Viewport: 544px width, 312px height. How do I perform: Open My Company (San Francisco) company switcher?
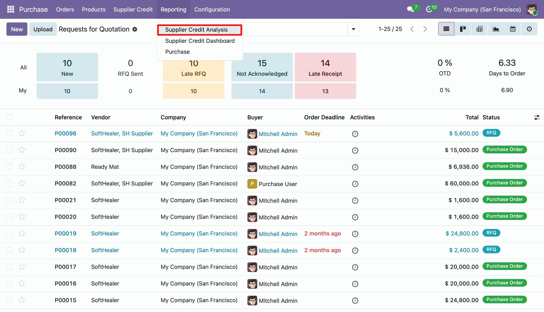[x=482, y=9]
